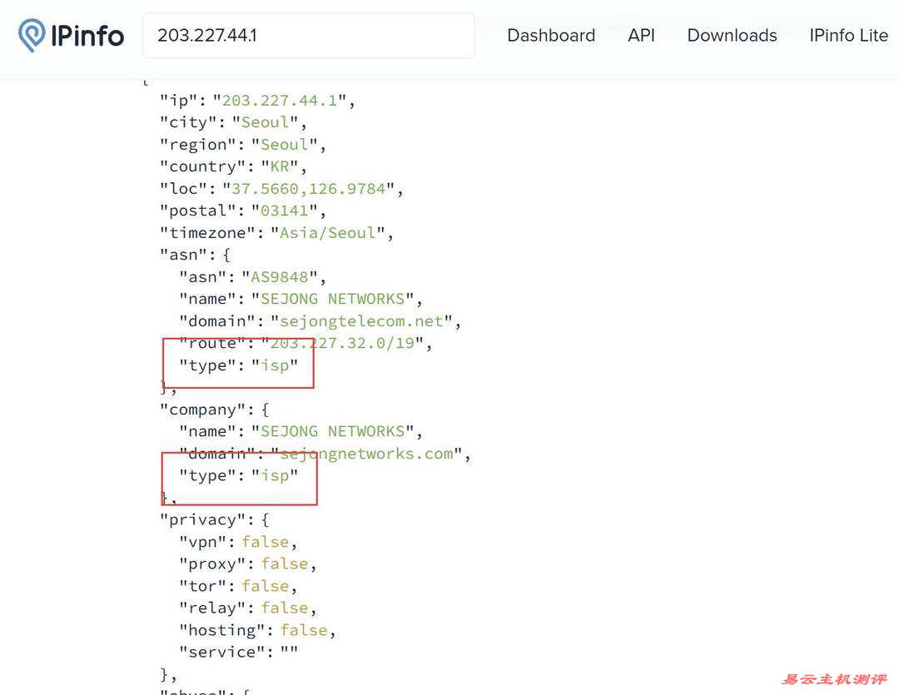This screenshot has height=695, width=899.
Task: Click the ASN number "AS9848"
Action: pyautogui.click(x=279, y=277)
